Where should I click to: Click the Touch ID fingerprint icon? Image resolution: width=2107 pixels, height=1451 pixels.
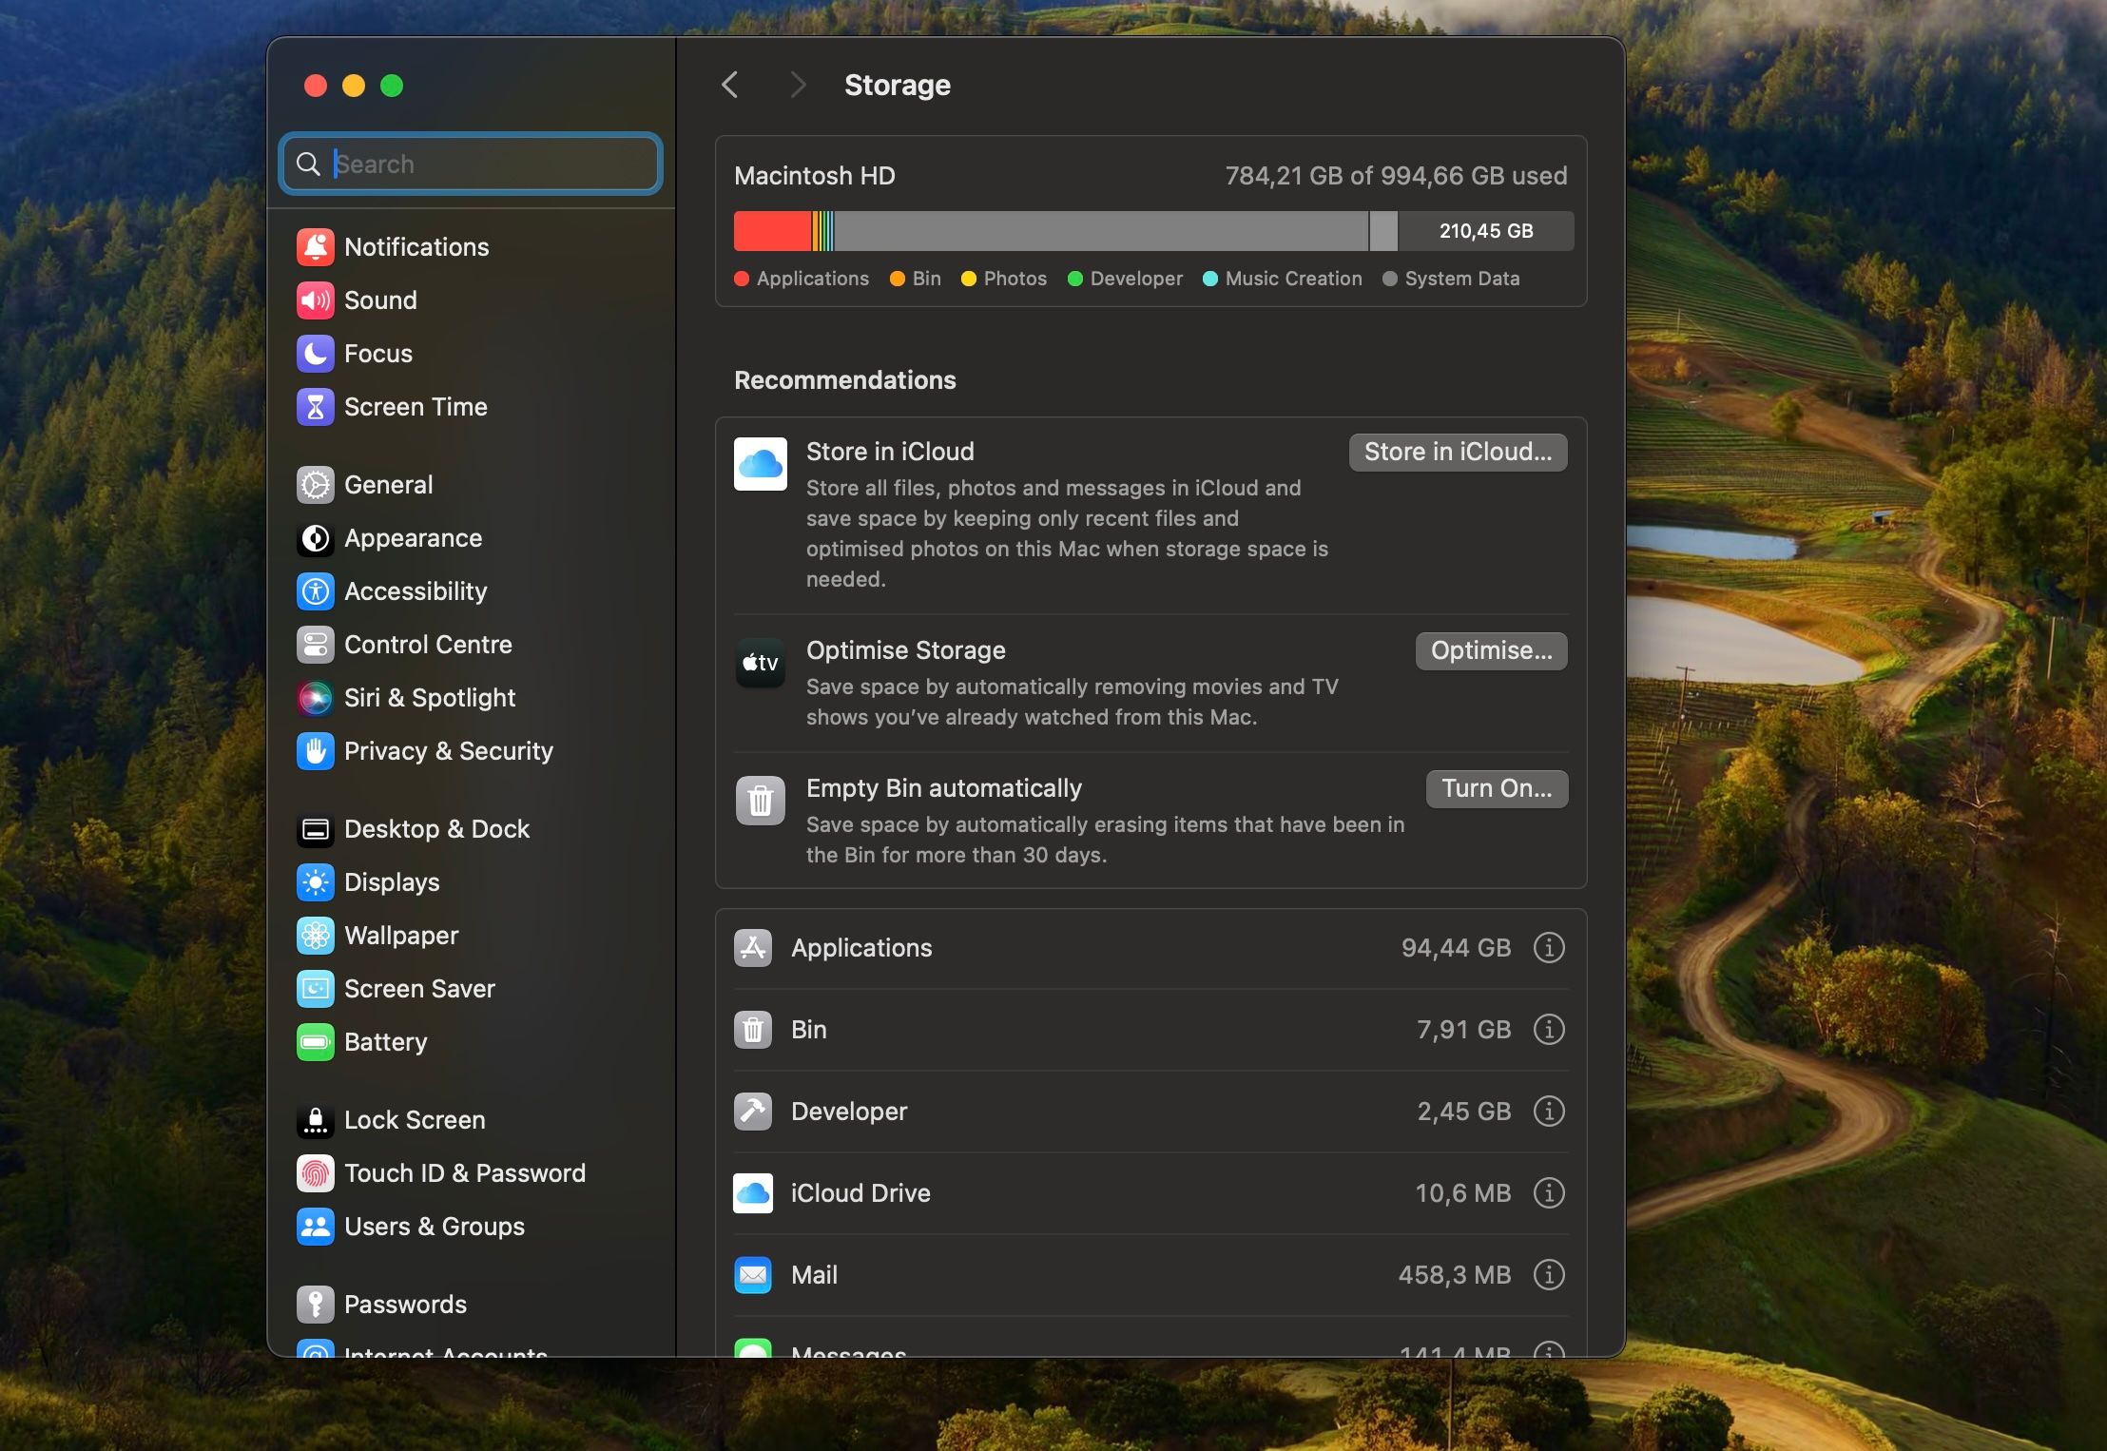315,1173
